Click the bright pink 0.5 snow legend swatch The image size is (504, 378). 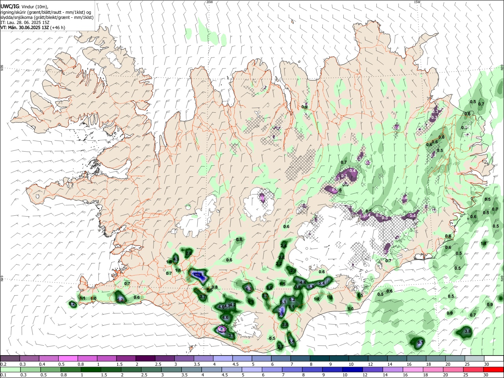[x=68, y=359]
